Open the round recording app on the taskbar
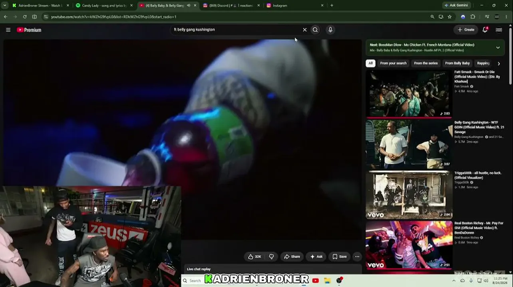The width and height of the screenshot is (513, 287). (x=339, y=281)
